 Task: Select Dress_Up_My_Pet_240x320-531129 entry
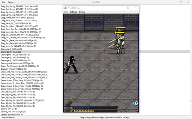point(18,97)
